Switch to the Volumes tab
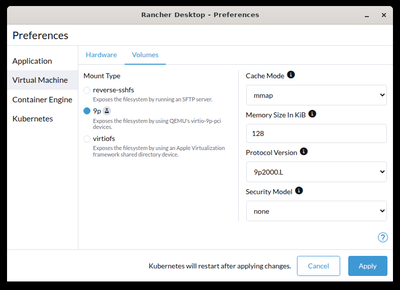This screenshot has height=290, width=400. (145, 55)
